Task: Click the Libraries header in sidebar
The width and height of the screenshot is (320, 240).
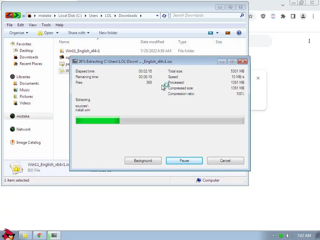Action: (23, 77)
